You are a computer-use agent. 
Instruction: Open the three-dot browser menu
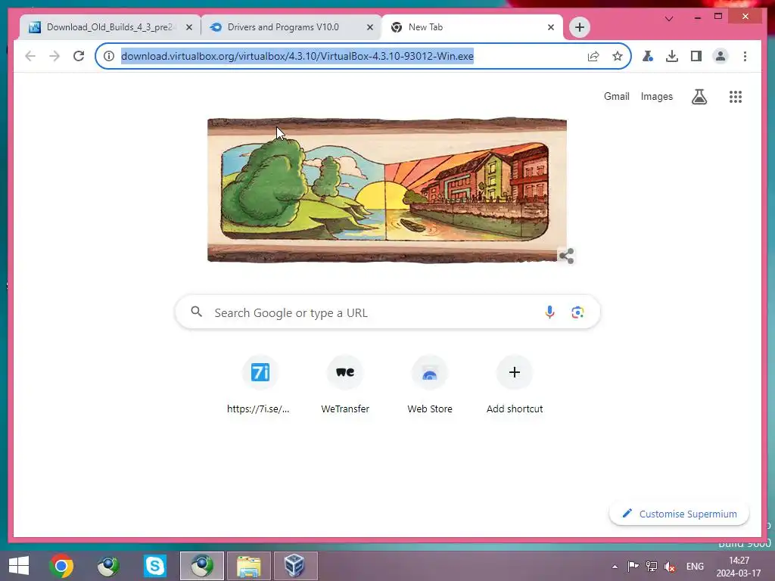click(x=745, y=56)
